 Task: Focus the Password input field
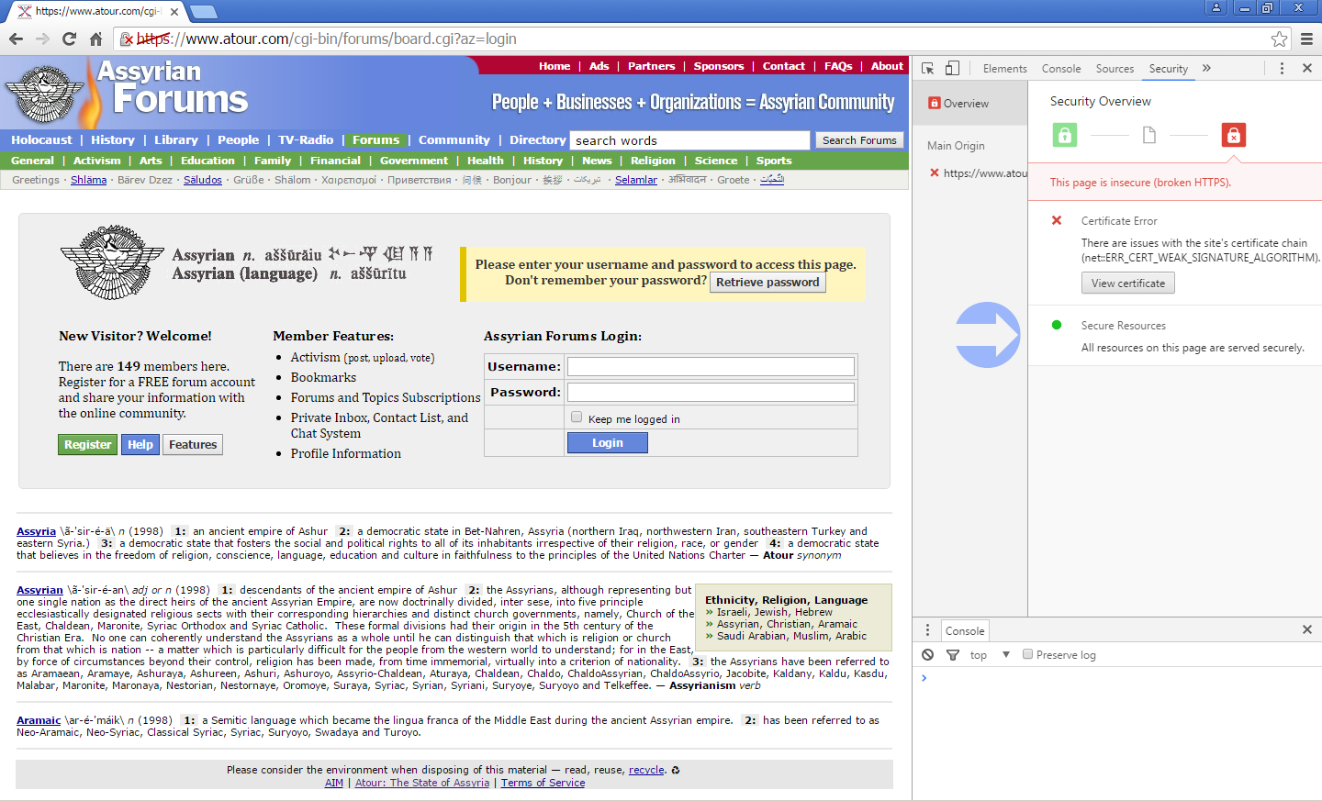[x=711, y=392]
